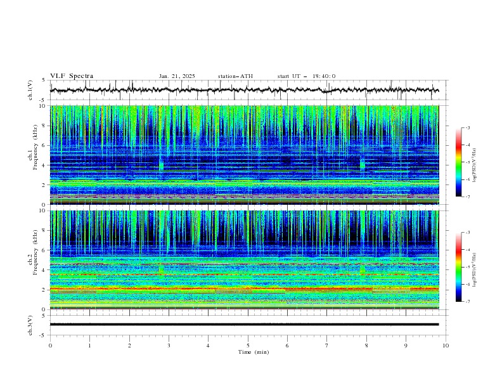Click the ch.1 colorbar "log(PSD)(V²/Hz)" label
This screenshot has height=388, width=502.
pyautogui.click(x=474, y=165)
